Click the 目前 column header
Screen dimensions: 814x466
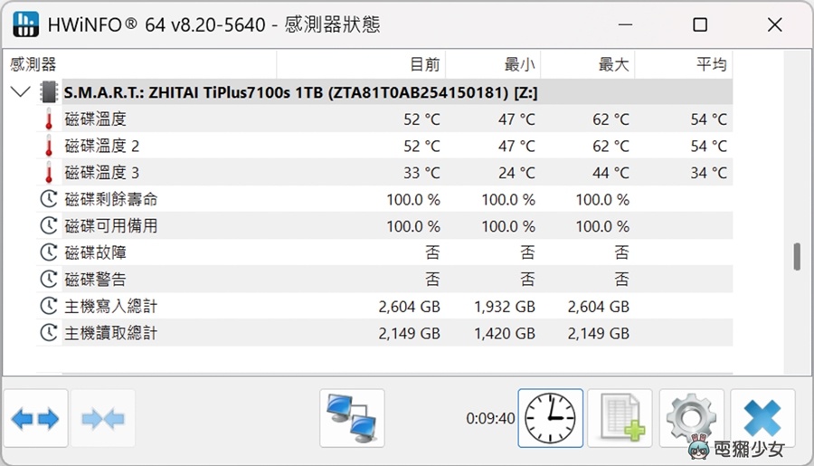(x=361, y=64)
